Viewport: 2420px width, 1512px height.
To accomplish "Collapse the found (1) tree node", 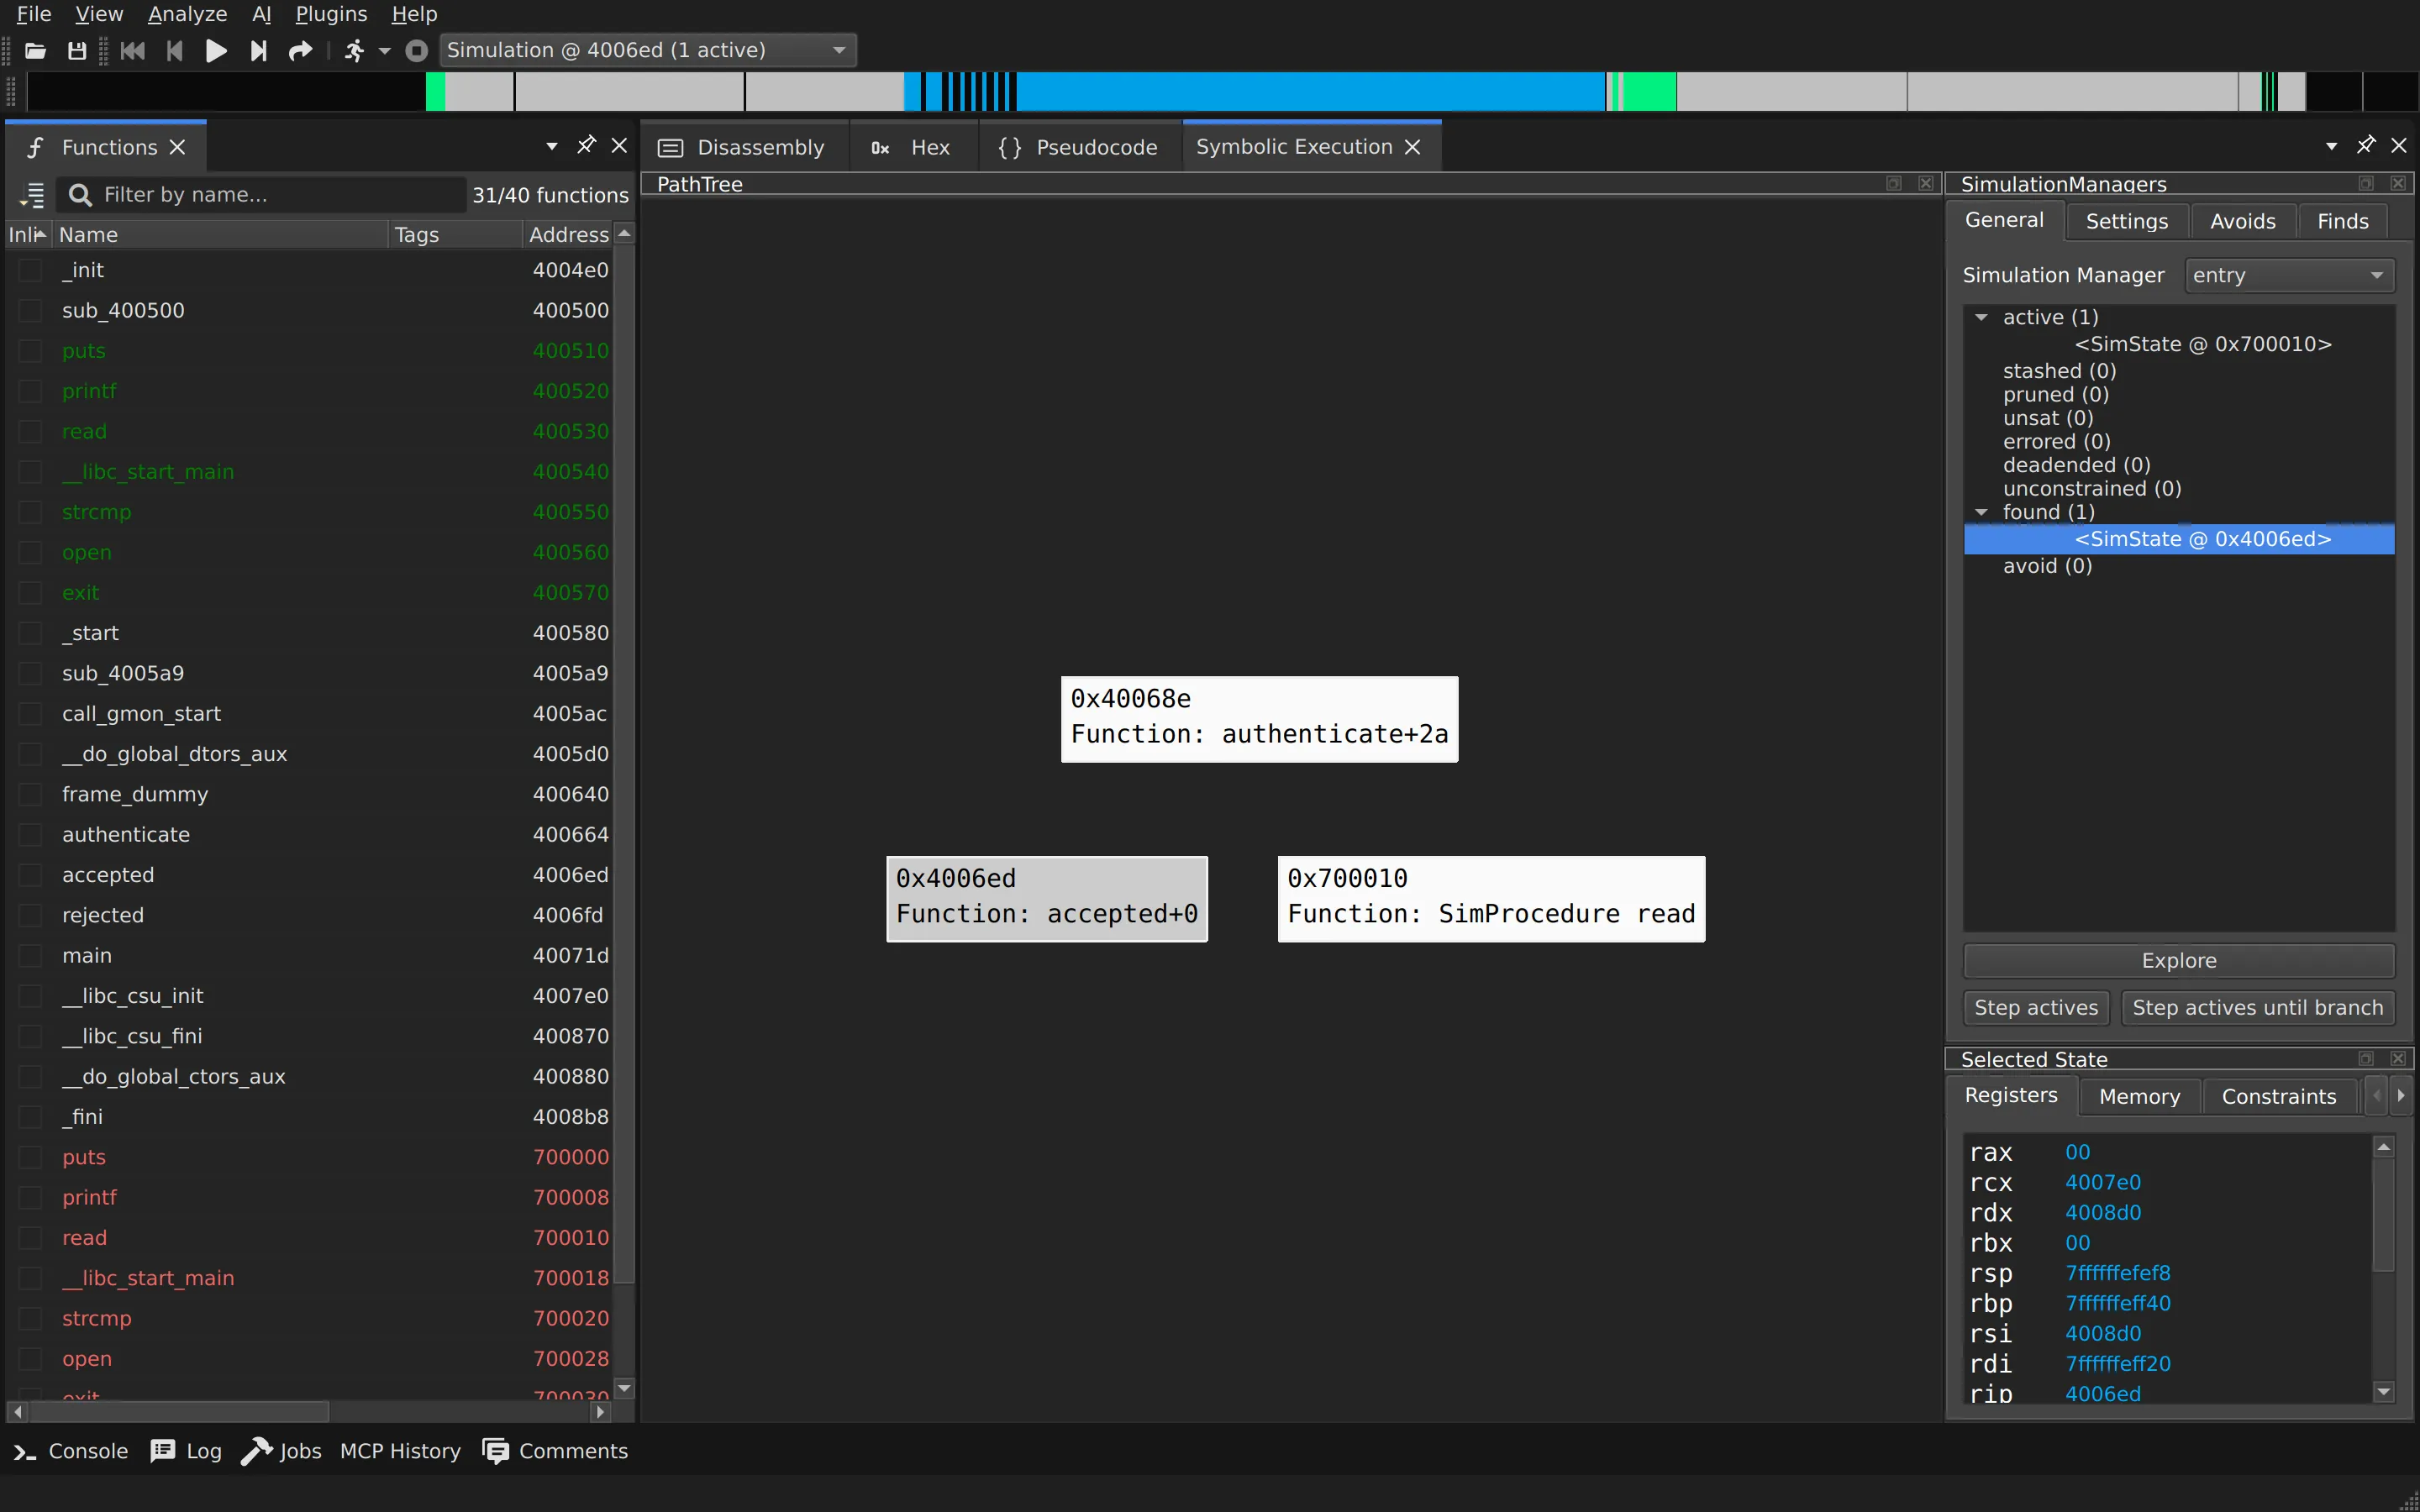I will click(1981, 512).
